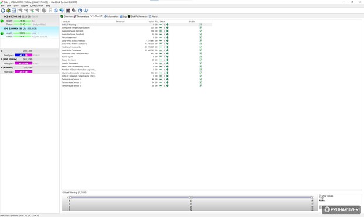Viewport: 364px width, 217px height.
Task: Increase offset with plus for Controller Busy Time
Action: pyautogui.click(x=168, y=53)
